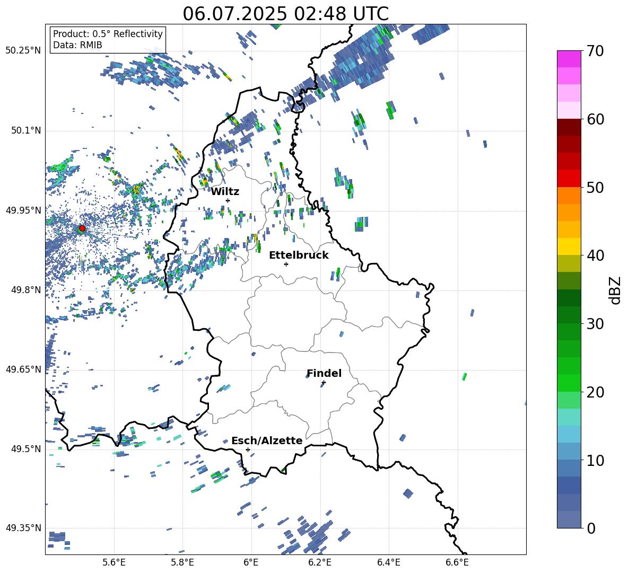Click the 40 tick on colorbar
This screenshot has width=628, height=573.
click(x=595, y=255)
